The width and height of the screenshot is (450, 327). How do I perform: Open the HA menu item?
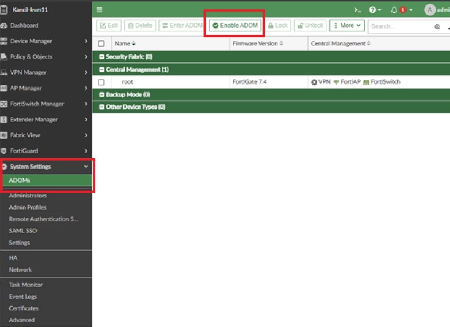(13, 258)
